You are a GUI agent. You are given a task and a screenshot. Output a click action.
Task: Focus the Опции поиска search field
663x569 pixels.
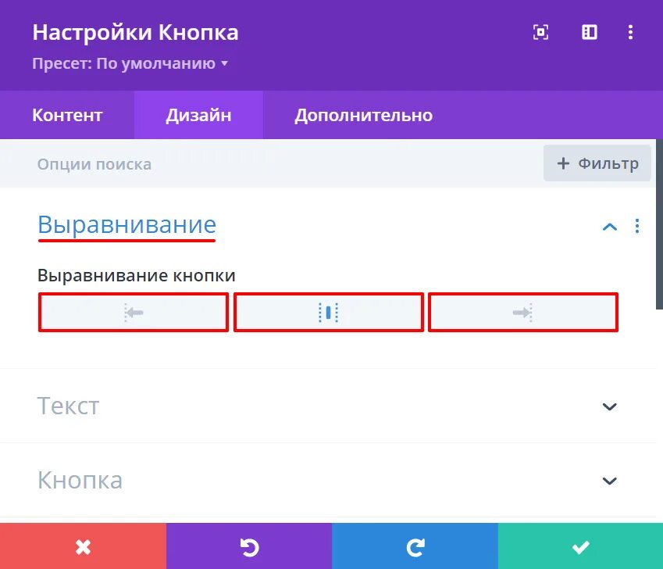click(271, 163)
